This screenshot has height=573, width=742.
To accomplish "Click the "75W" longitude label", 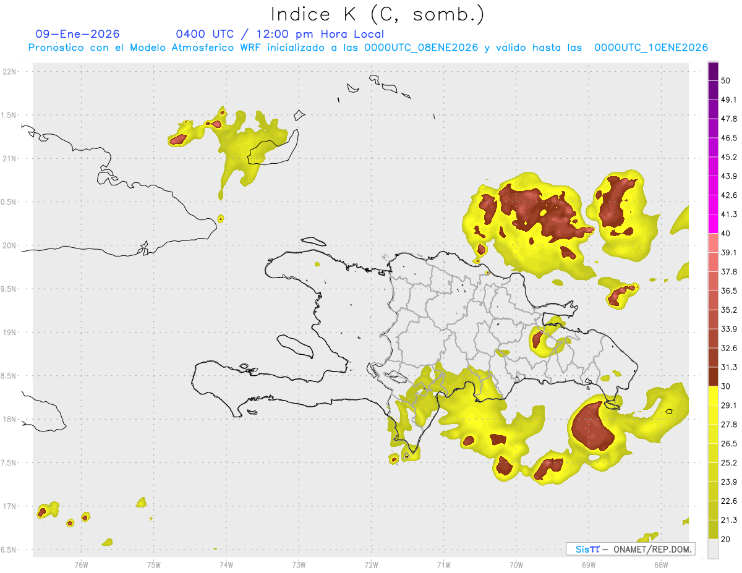I will pos(154,564).
